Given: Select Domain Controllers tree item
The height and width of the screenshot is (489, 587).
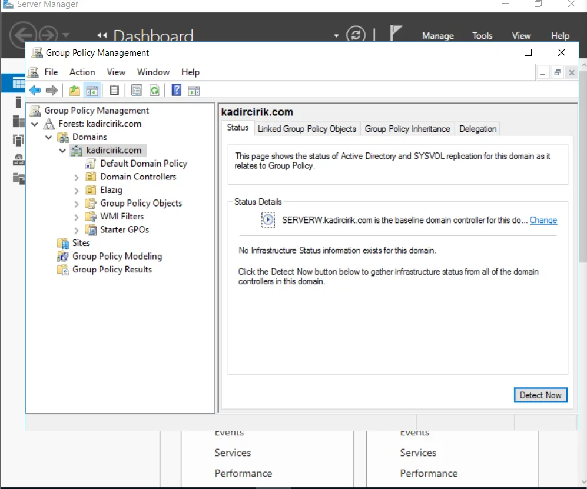Looking at the screenshot, I should point(138,177).
